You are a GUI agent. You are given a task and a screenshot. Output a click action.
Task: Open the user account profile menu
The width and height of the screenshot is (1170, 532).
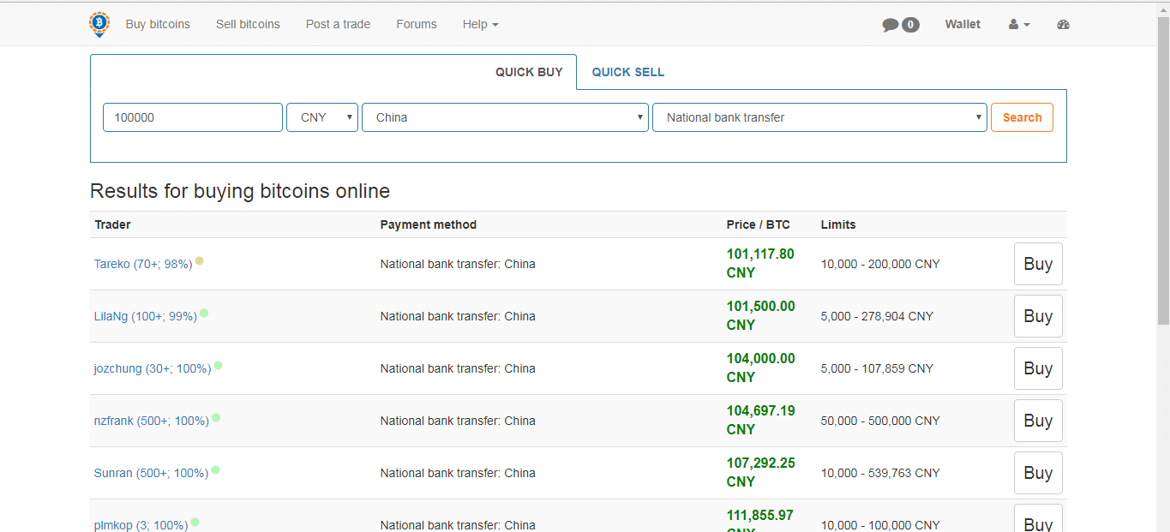(1019, 25)
